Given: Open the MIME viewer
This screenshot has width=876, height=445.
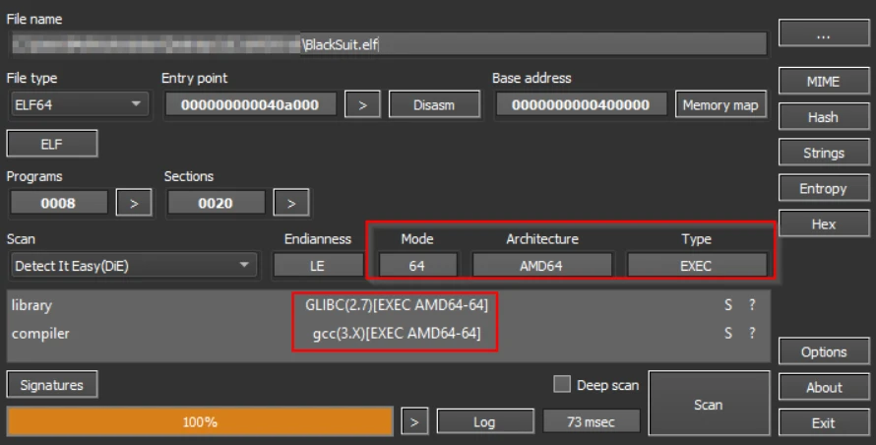Looking at the screenshot, I should coord(823,82).
